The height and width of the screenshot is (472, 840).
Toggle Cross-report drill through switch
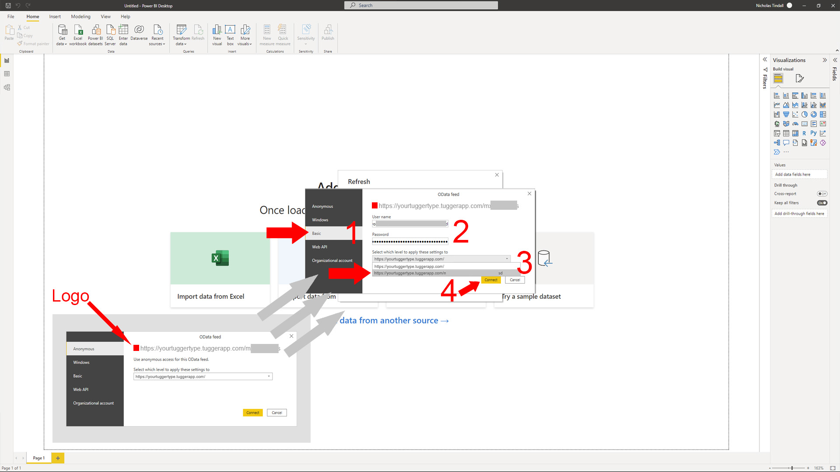(x=822, y=194)
